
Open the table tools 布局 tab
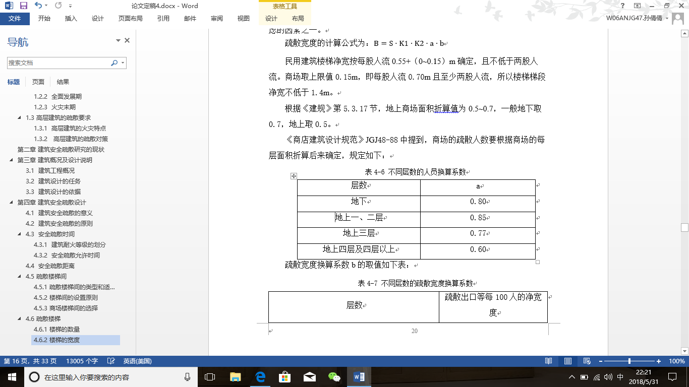(x=298, y=19)
